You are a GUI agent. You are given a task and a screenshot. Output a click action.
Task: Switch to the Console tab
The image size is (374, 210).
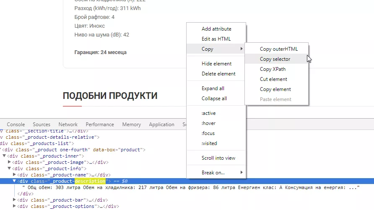[x=16, y=124]
